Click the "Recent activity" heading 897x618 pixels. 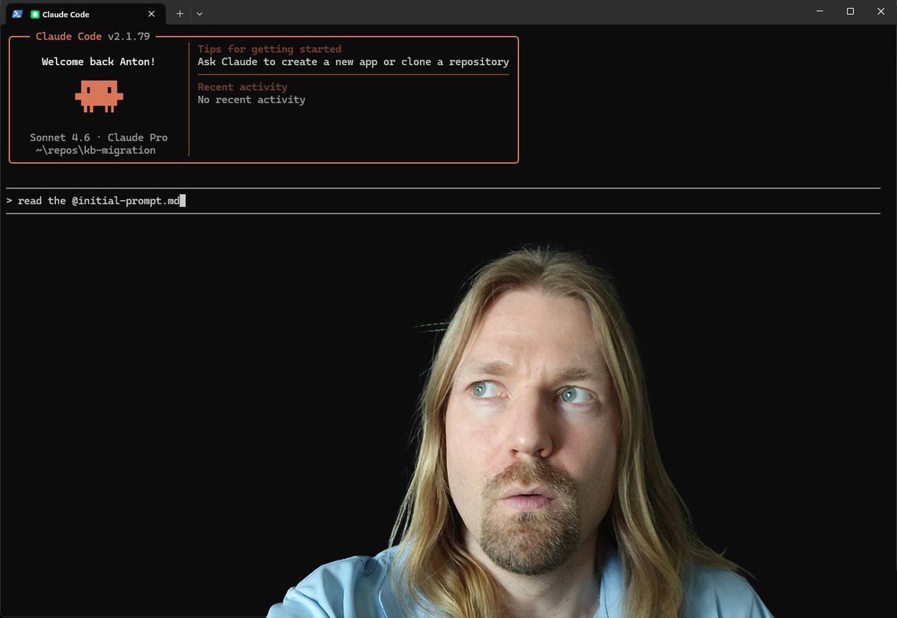[242, 87]
